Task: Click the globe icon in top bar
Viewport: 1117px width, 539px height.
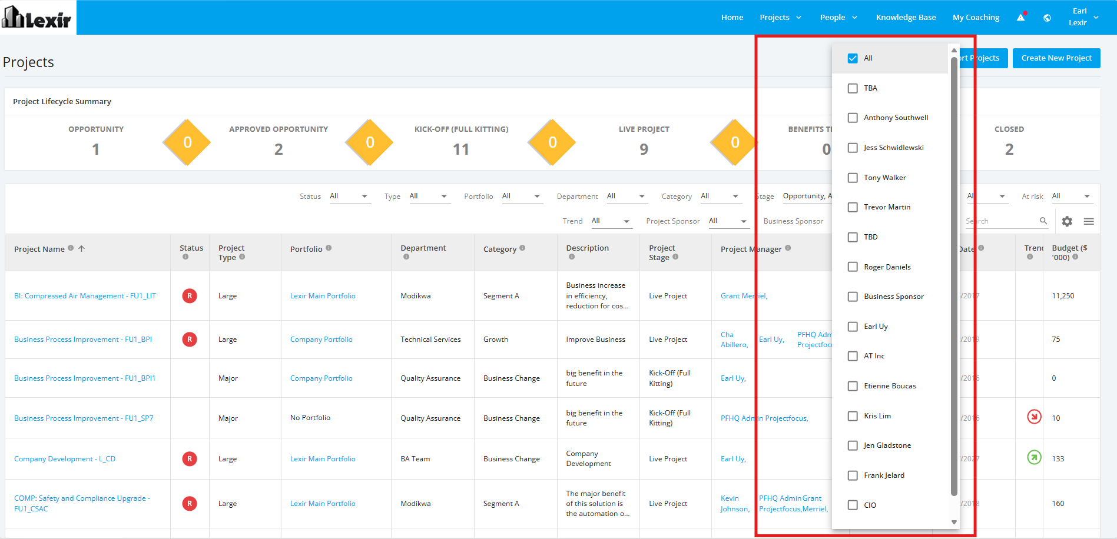Action: tap(1047, 18)
